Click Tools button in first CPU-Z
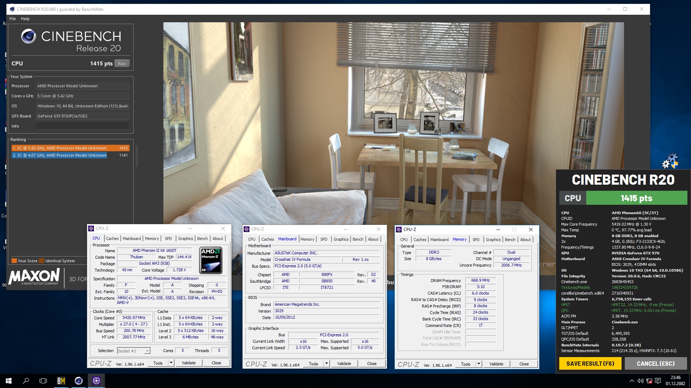The width and height of the screenshot is (691, 388). click(x=158, y=363)
